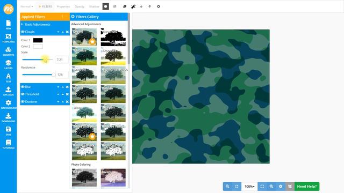Move the Clouds filter down with arrow
Viewport: 344px width, 193px height.
coord(58,32)
